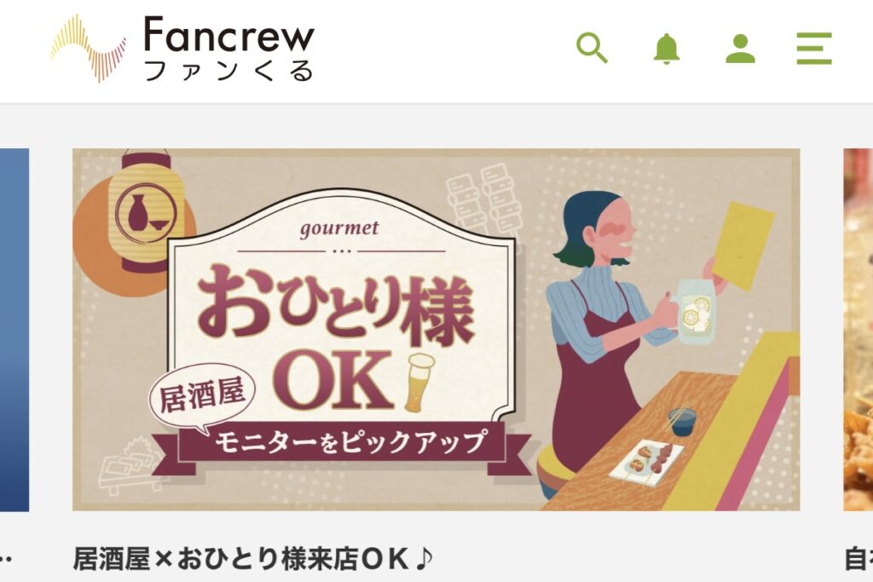
Task: Open the 居酒屋×おひとり様来店OK♪ caption link
Action: tap(252, 559)
